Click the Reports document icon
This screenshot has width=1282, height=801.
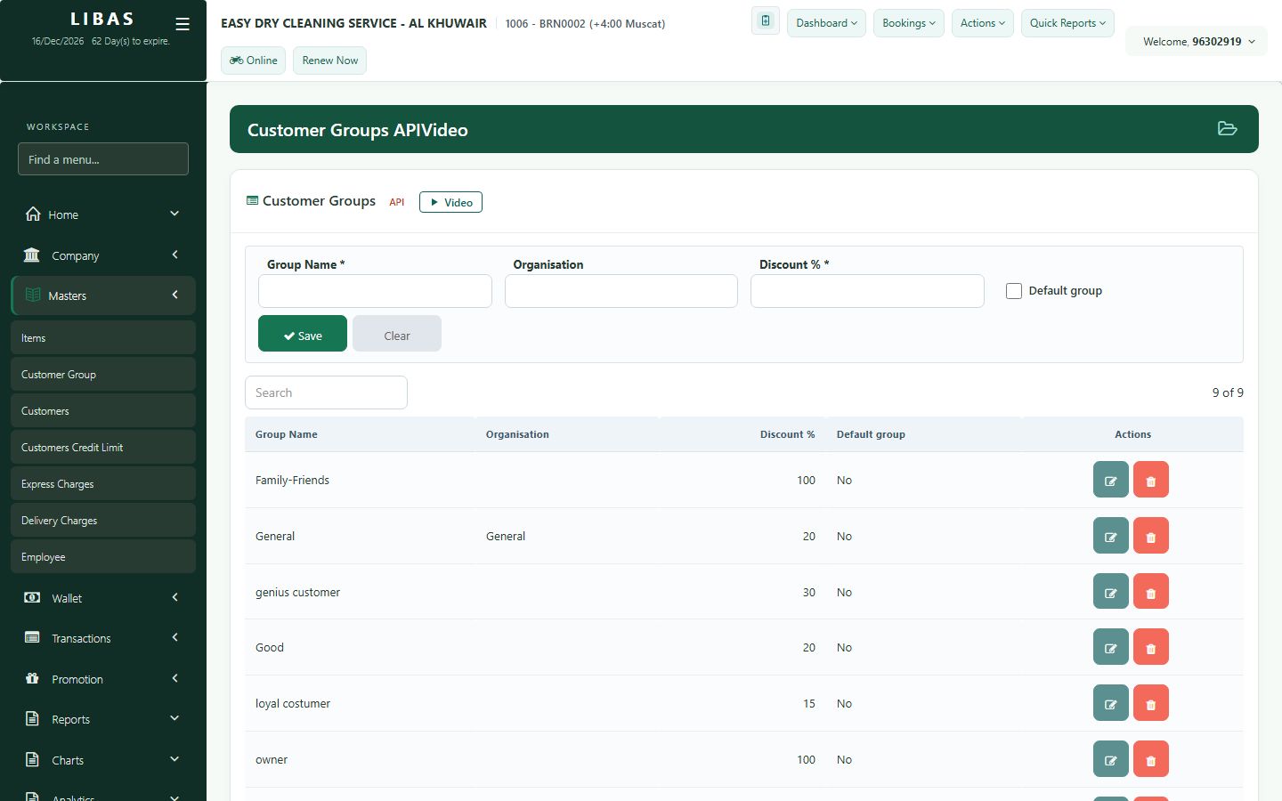(x=32, y=718)
